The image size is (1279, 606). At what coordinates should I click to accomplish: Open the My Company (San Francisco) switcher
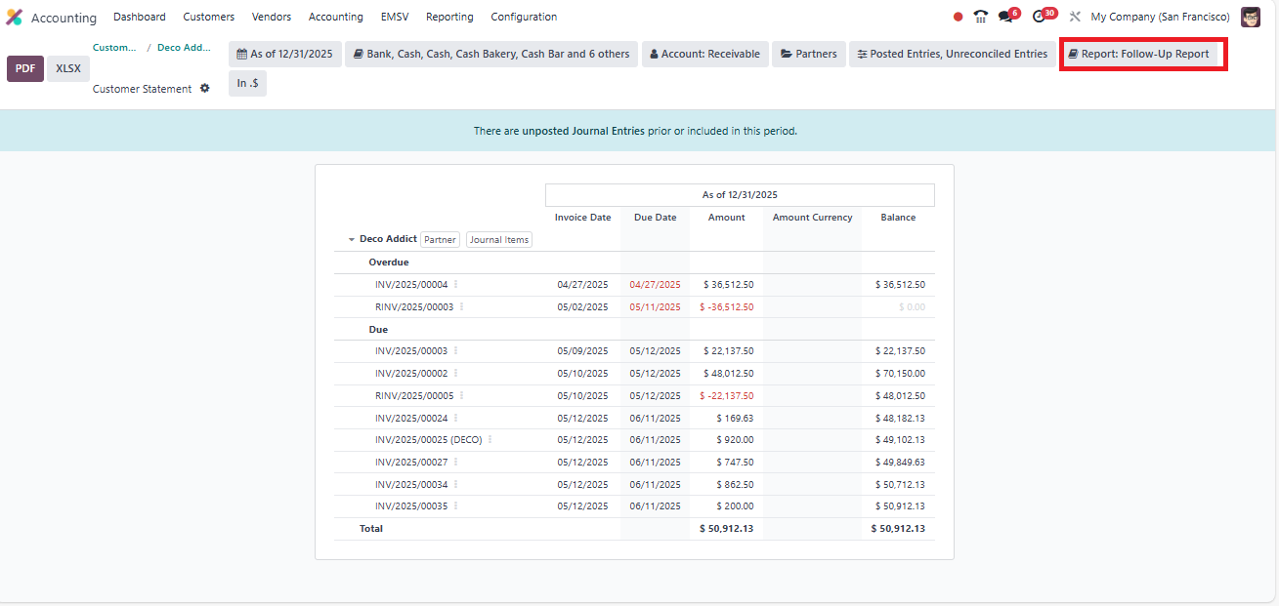1160,17
